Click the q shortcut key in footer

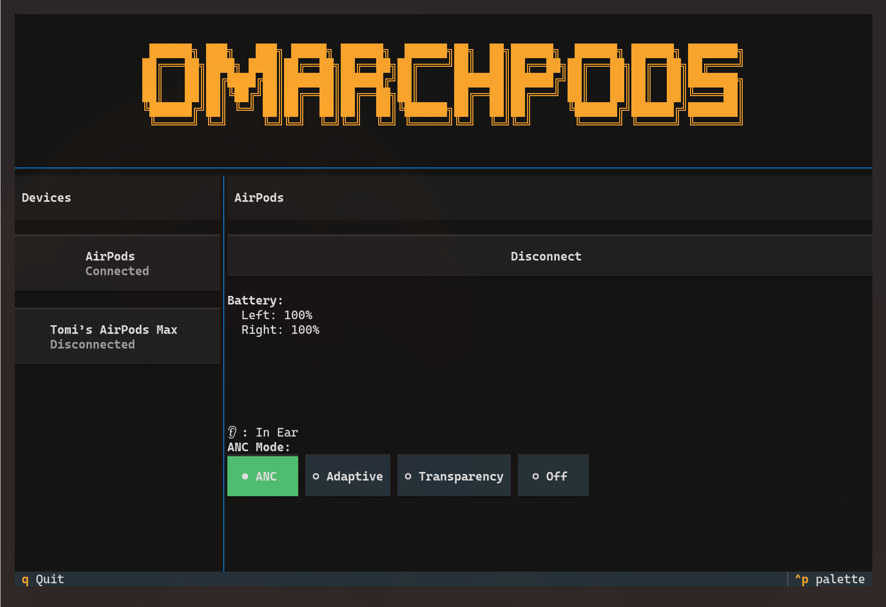coord(24,579)
